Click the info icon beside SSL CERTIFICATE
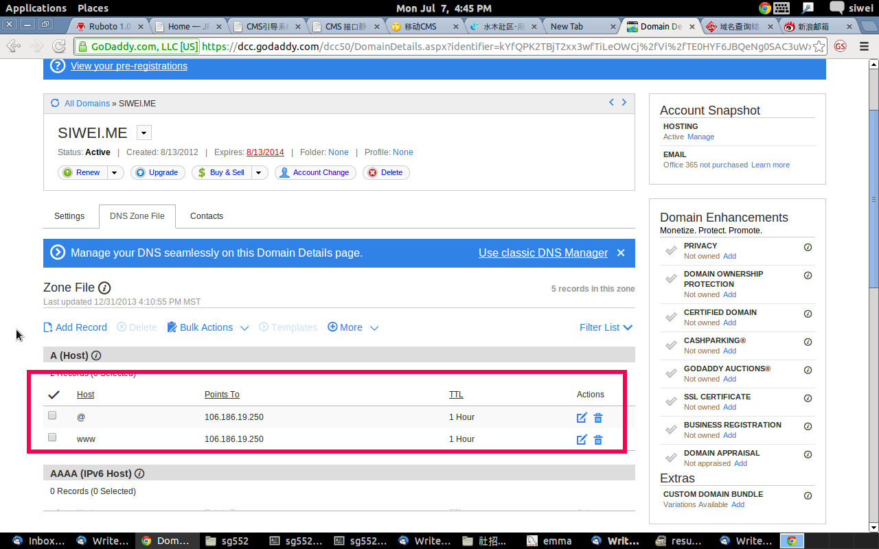 808,398
